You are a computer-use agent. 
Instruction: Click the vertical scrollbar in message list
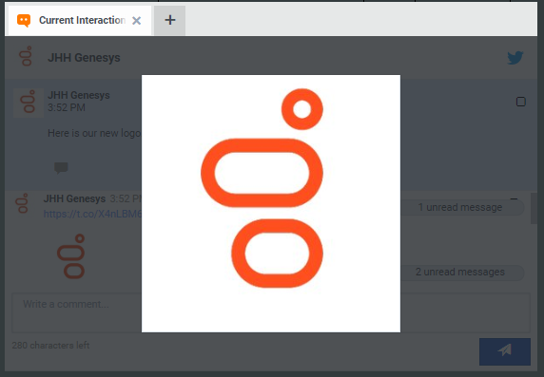pos(534,209)
